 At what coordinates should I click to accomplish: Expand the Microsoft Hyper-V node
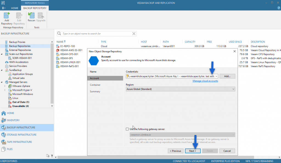click(x=5, y=90)
